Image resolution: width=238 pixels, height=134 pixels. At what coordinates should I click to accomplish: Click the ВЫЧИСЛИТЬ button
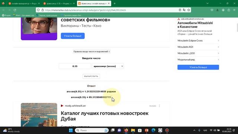[x=91, y=76]
